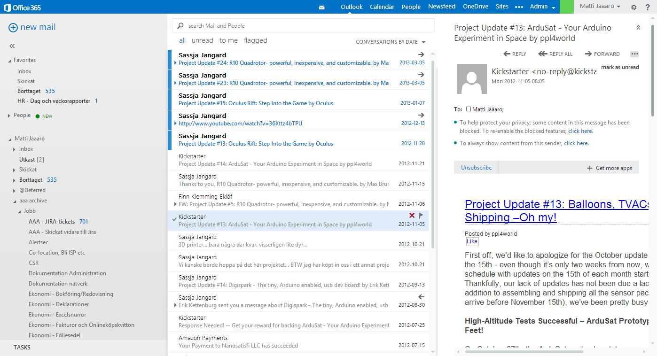
Task: Filter messages by unread
Action: pos(202,40)
